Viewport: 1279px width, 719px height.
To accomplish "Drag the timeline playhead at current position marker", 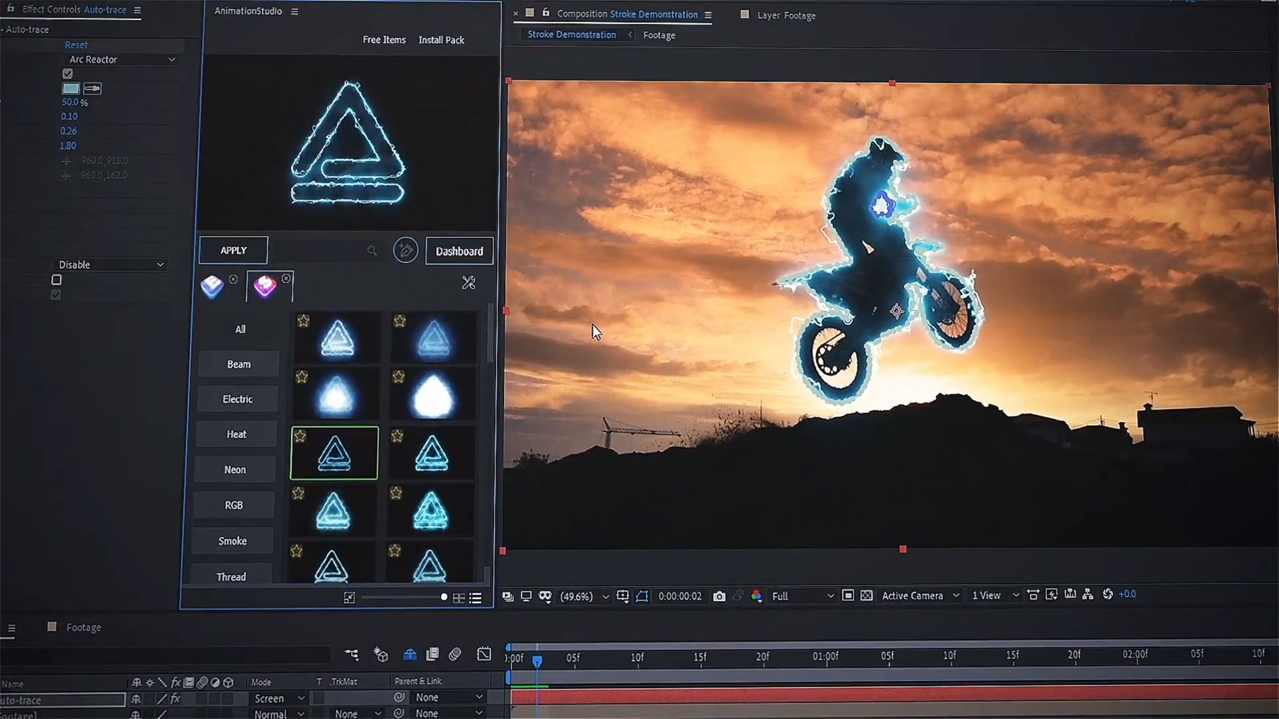I will point(537,658).
